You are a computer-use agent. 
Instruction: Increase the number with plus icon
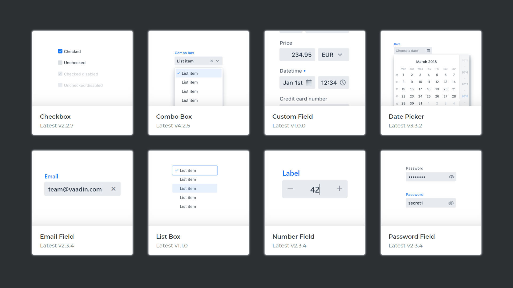339,189
